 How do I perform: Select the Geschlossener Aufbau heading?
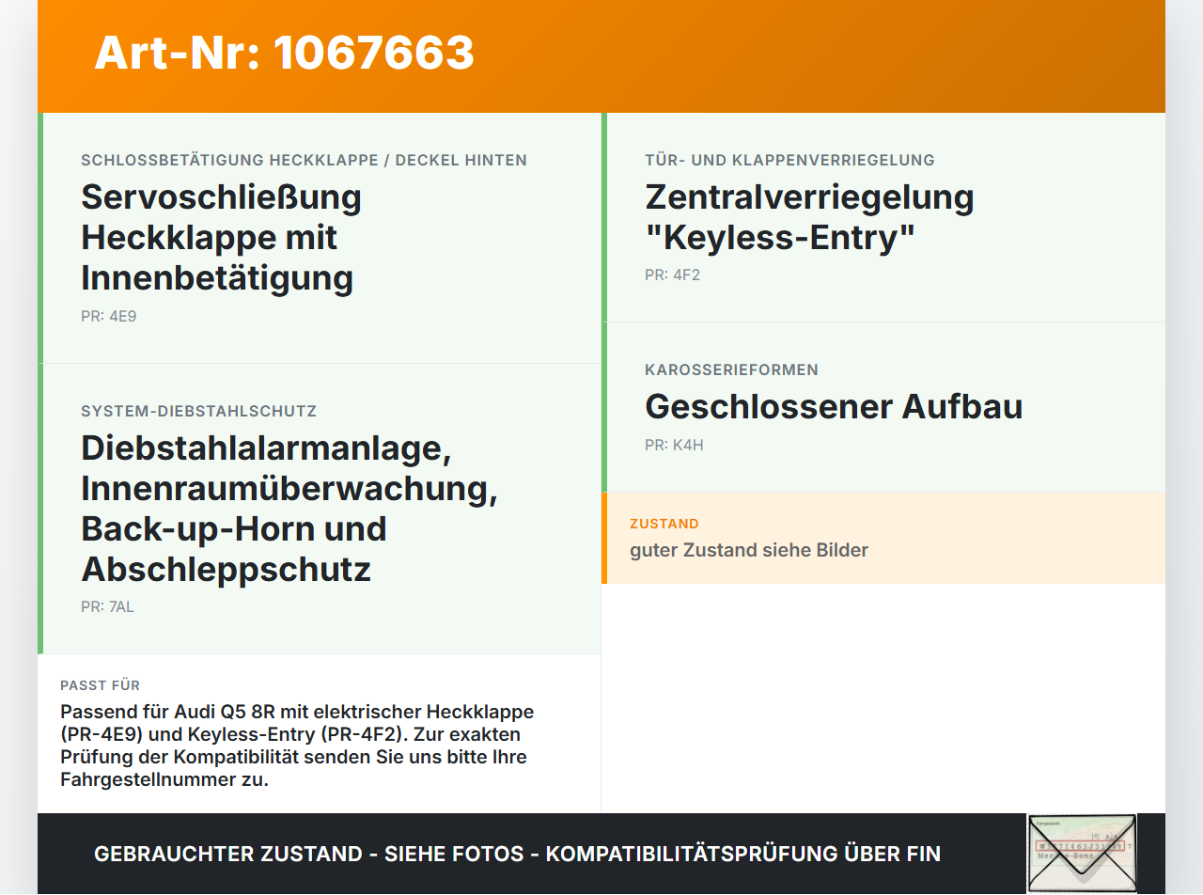(x=834, y=406)
